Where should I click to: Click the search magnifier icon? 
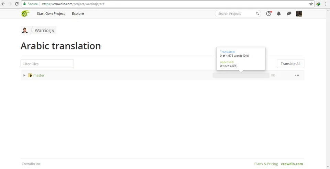pos(257,14)
